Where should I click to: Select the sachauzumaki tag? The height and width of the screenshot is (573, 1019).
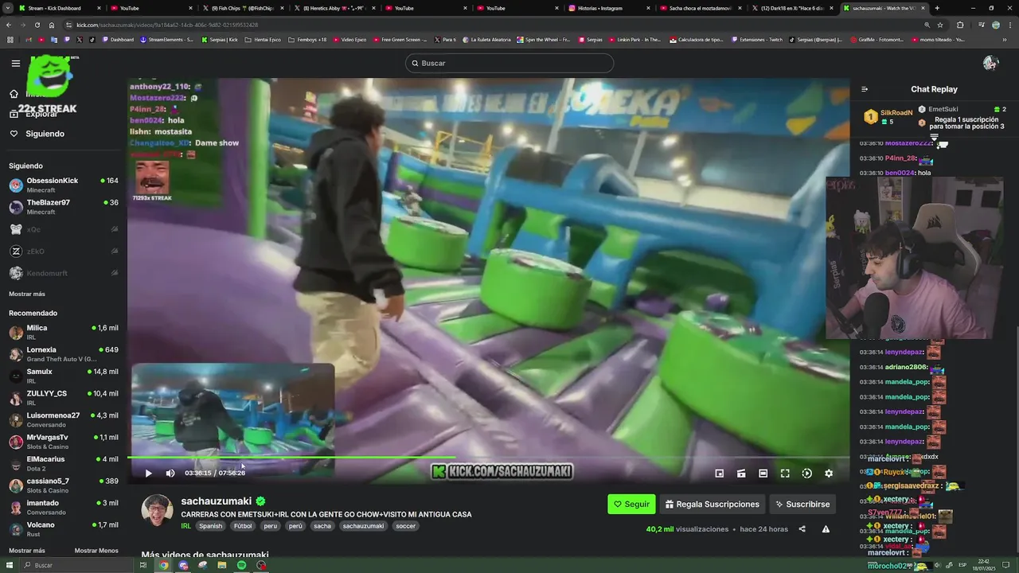click(x=363, y=526)
